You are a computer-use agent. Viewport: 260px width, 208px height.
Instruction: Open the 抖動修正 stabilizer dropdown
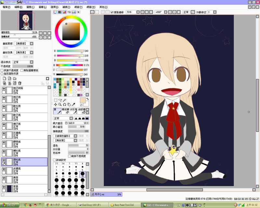pos(215,12)
